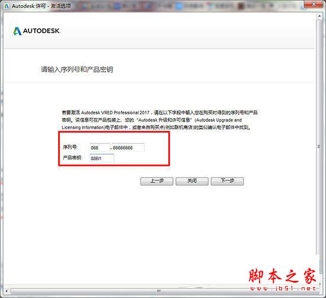Focus the serial number field 66666666
Viewport: 326px width, 298px height.
pos(128,148)
